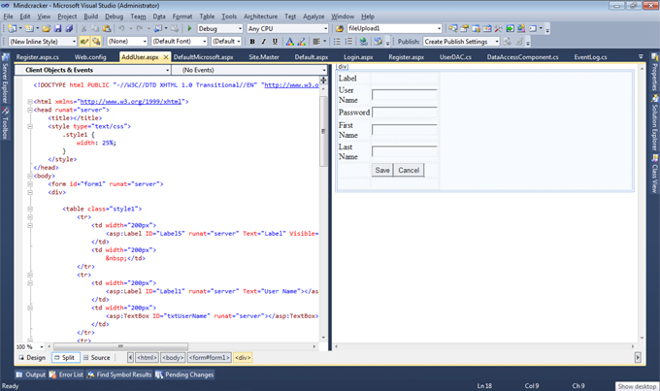Open the Any CPU platform dropdown
660x391 pixels.
coord(286,29)
